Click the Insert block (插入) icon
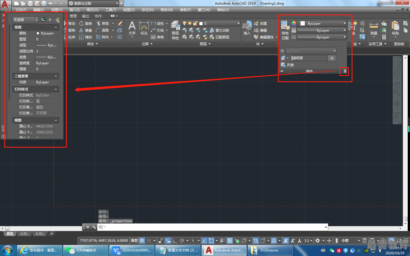Viewport: 410px width, 256px height. pyautogui.click(x=247, y=28)
